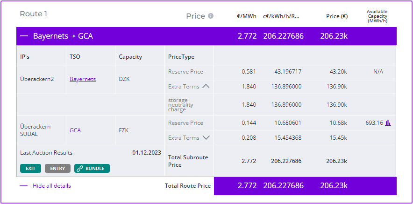Image resolution: width=413 pixels, height=204 pixels.
Task: Click the 43.20k price value
Action: point(337,71)
